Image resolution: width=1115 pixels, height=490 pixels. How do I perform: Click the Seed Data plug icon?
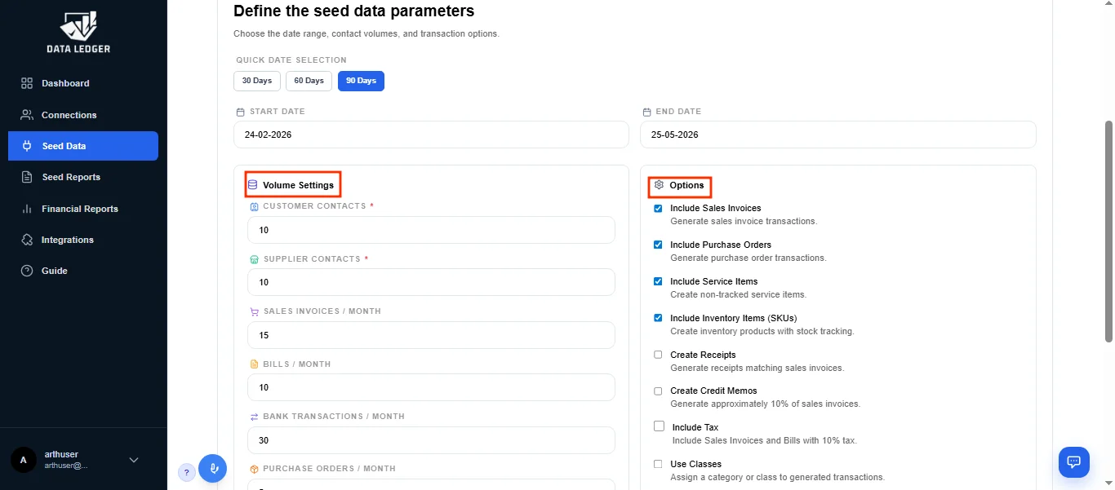coord(27,146)
